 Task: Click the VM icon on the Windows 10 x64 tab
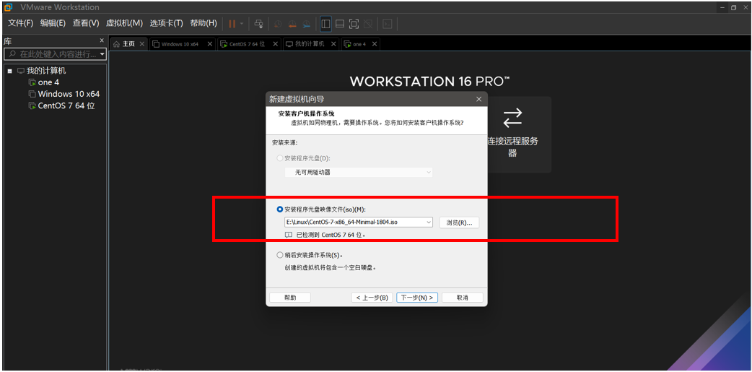(156, 44)
